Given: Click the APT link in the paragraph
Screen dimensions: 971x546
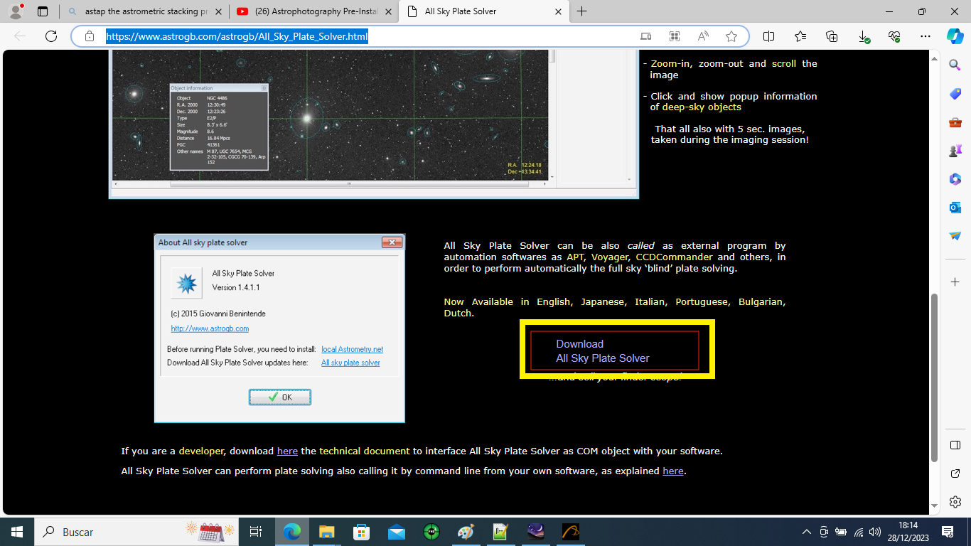Looking at the screenshot, I should point(575,257).
